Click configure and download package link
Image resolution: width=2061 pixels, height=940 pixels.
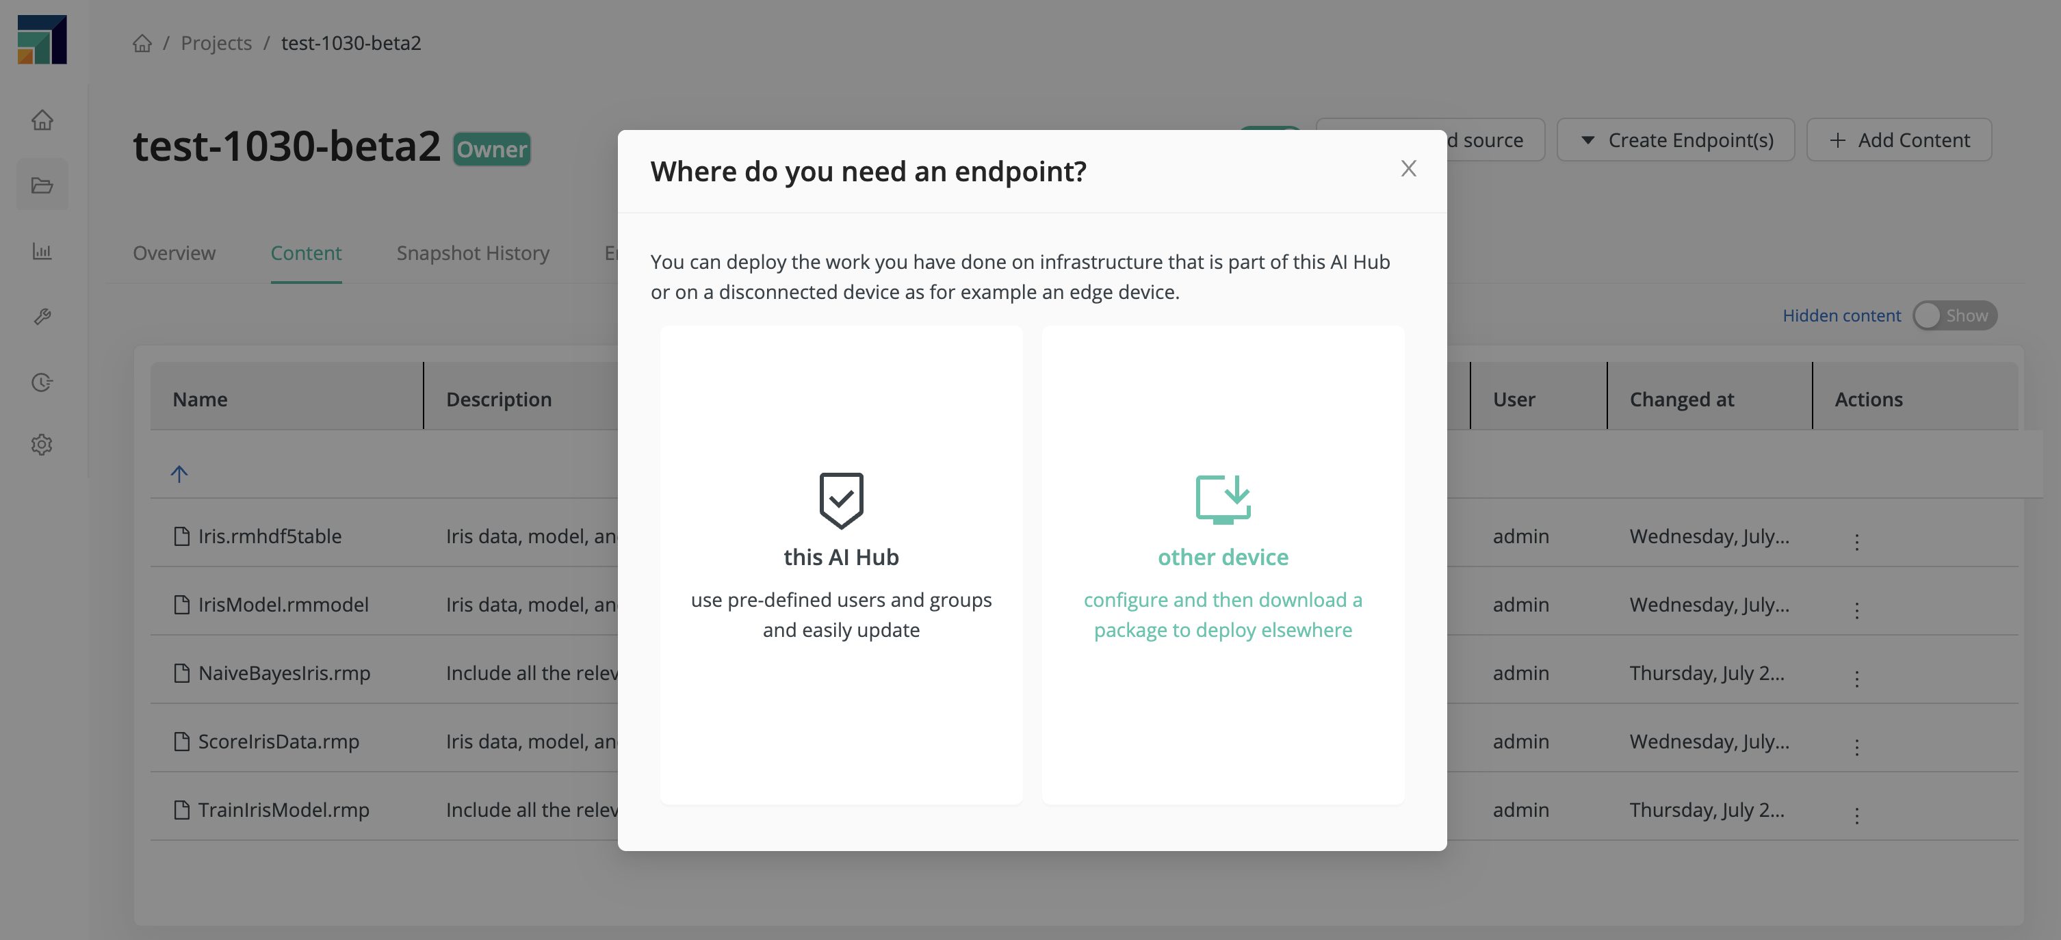1222,614
